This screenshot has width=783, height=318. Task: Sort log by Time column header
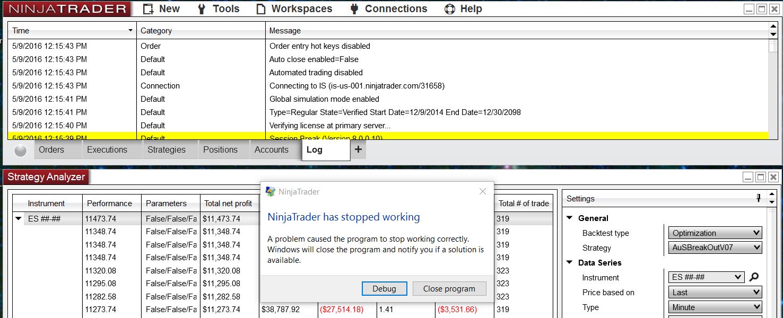[72, 31]
